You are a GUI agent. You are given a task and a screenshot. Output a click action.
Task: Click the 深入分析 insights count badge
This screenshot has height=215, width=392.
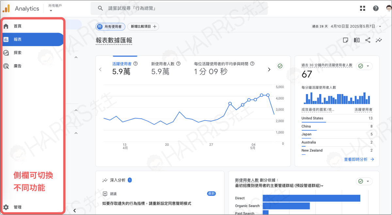tap(130, 180)
